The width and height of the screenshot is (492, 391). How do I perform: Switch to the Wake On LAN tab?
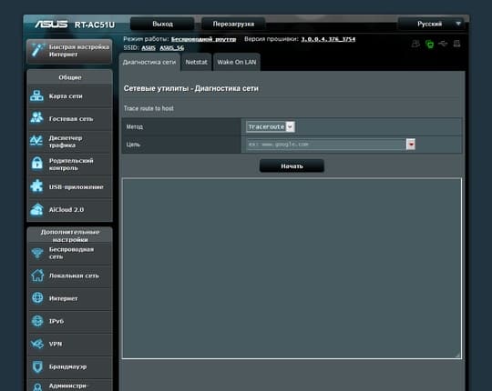(237, 62)
